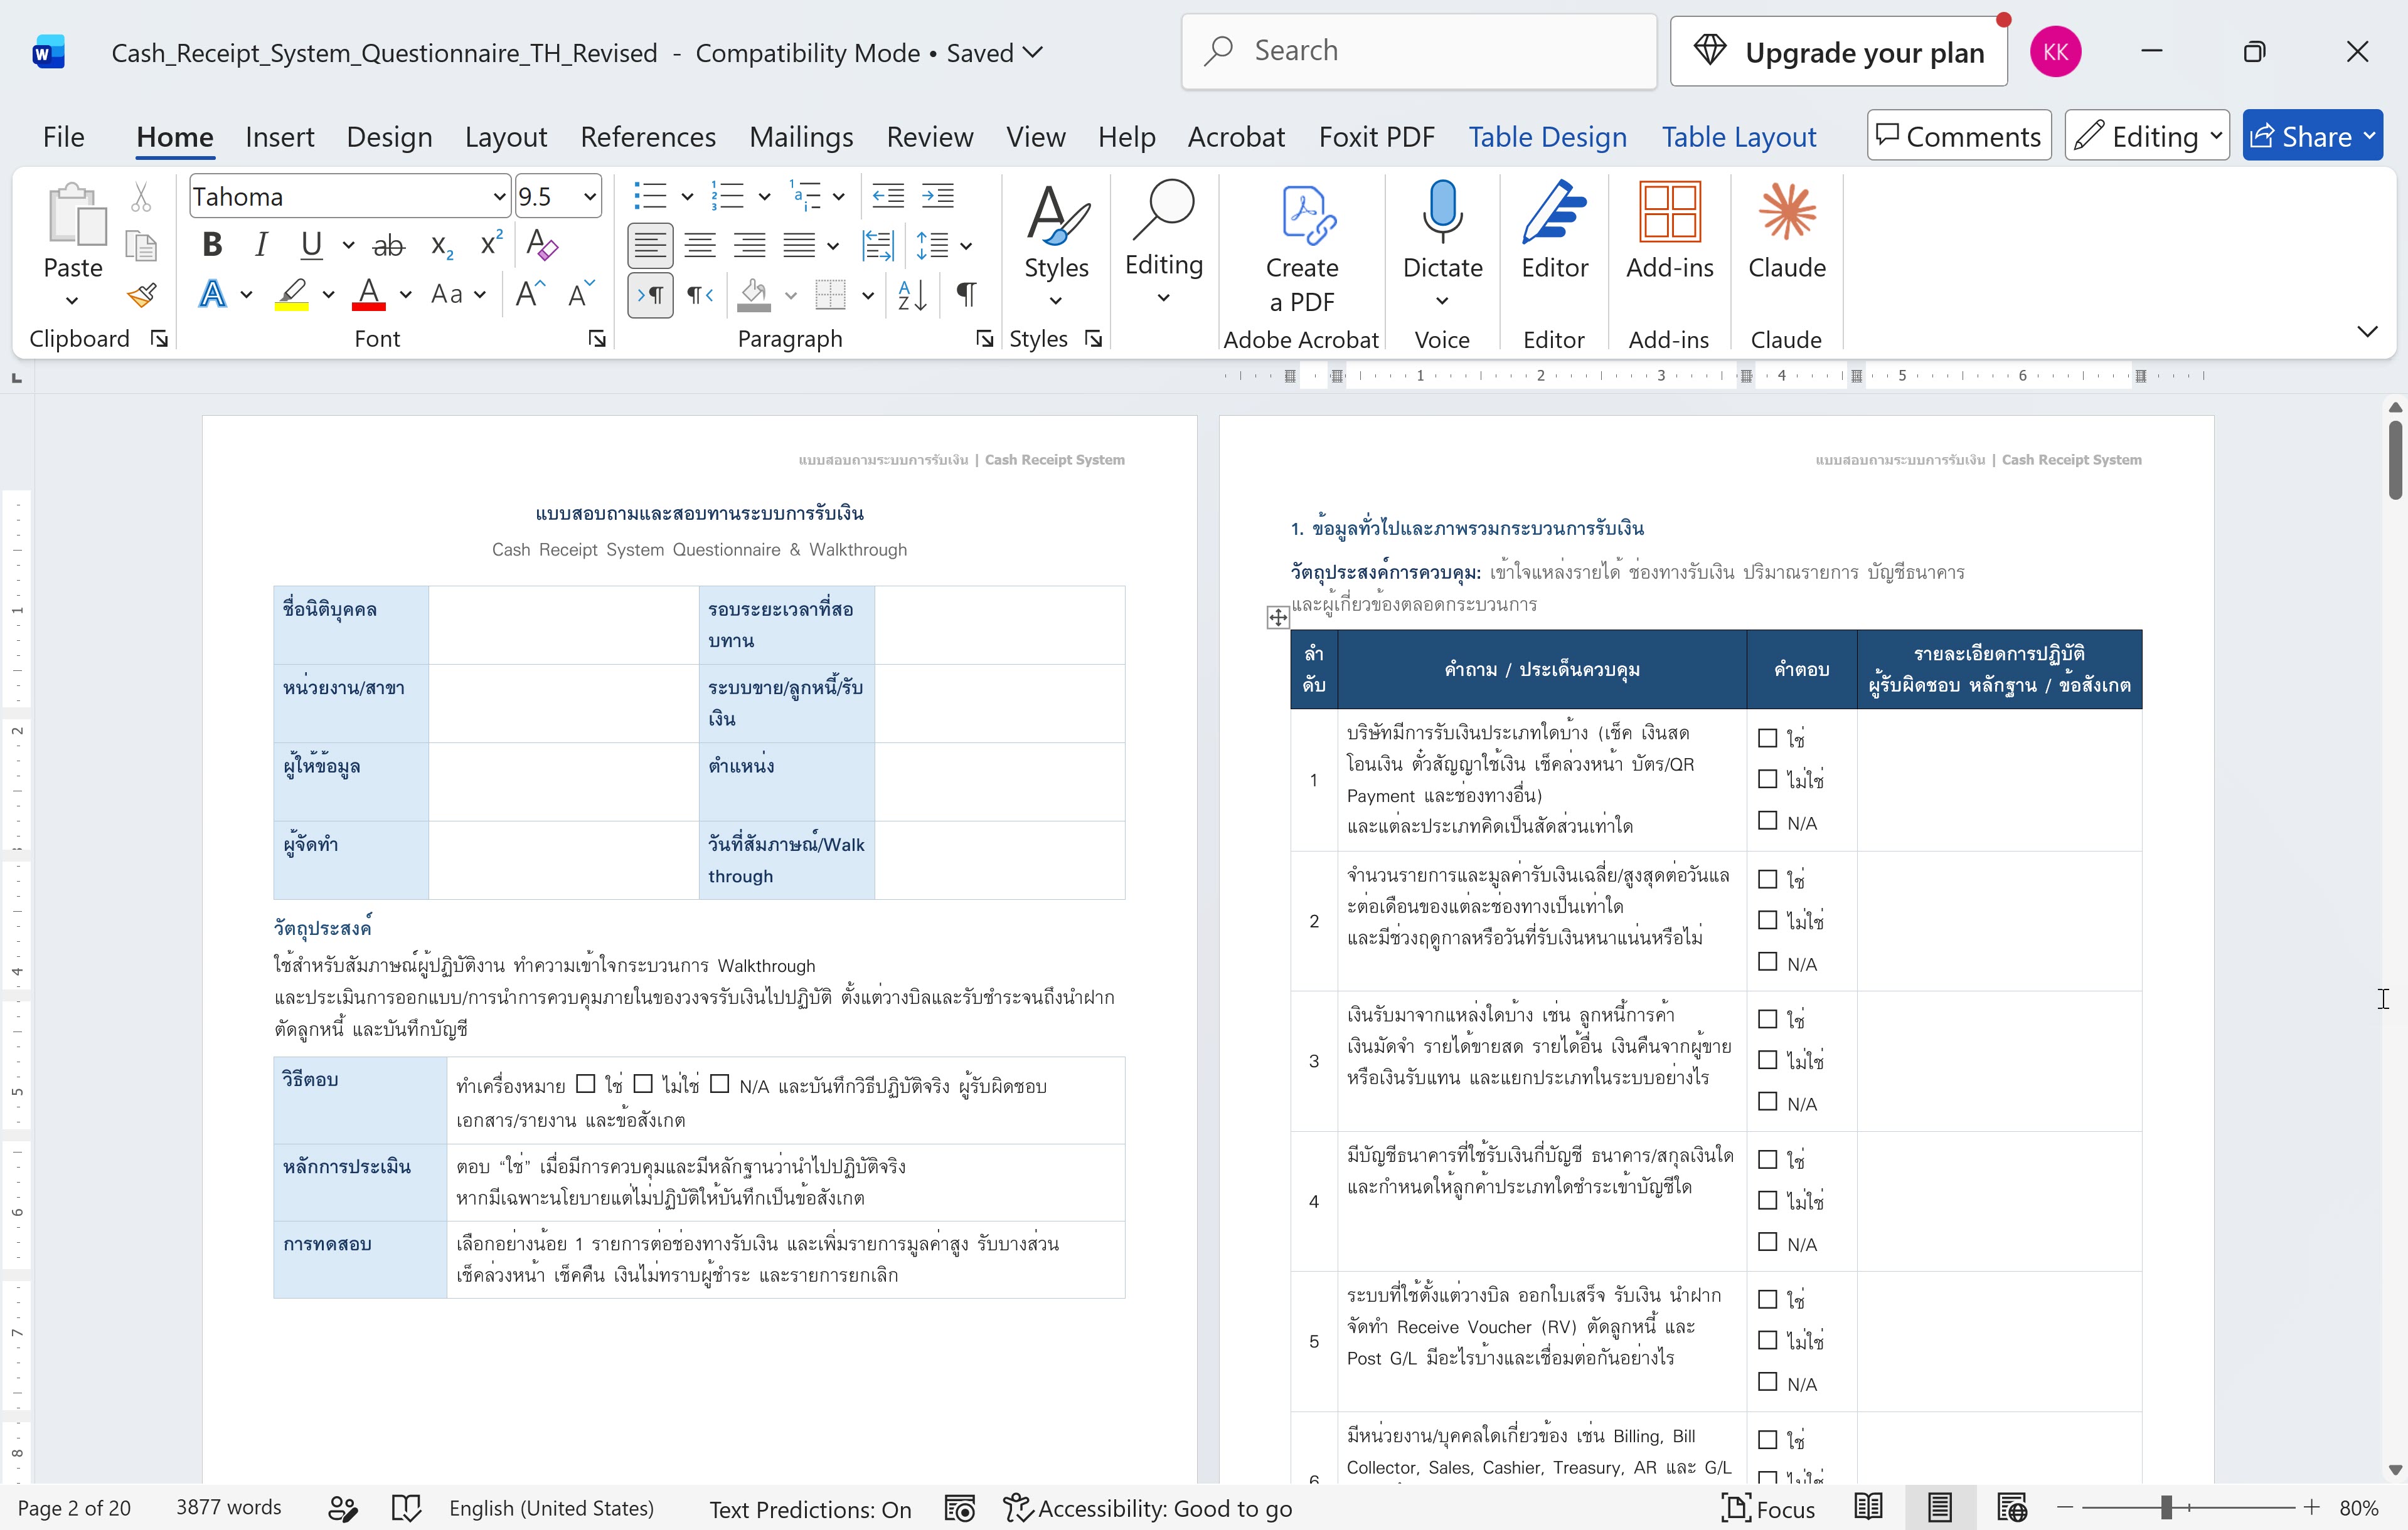Apply Underline formatting

[311, 245]
